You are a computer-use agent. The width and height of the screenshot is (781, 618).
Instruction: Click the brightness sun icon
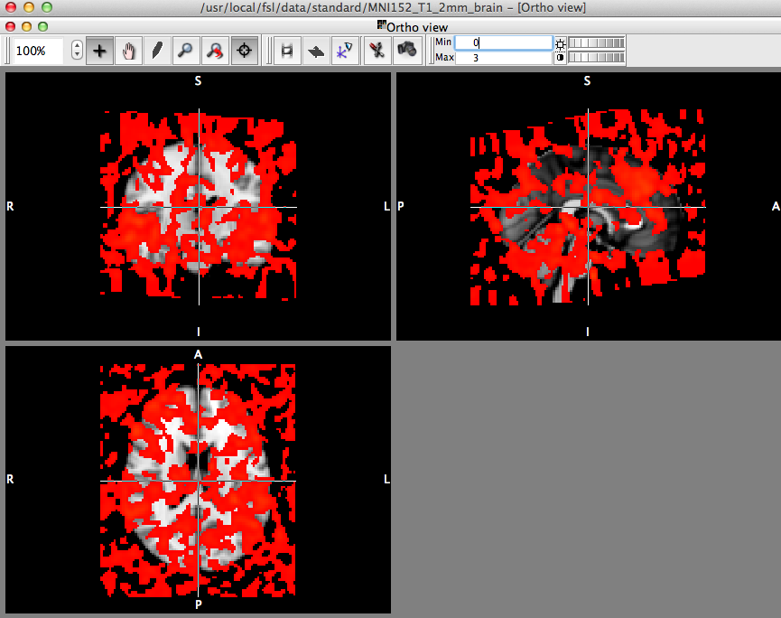[x=561, y=44]
